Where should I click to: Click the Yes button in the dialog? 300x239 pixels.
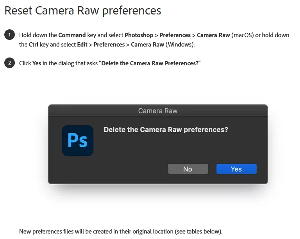tap(236, 169)
